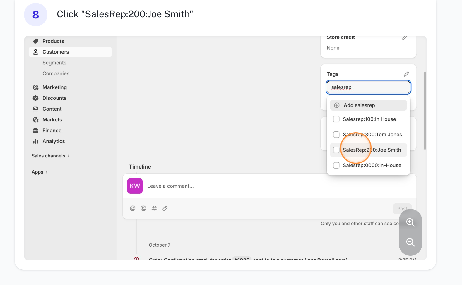Screen dimensions: 462x285
Task: Select the SalesRep:200:Joe Smith checkbox
Action: (336, 150)
